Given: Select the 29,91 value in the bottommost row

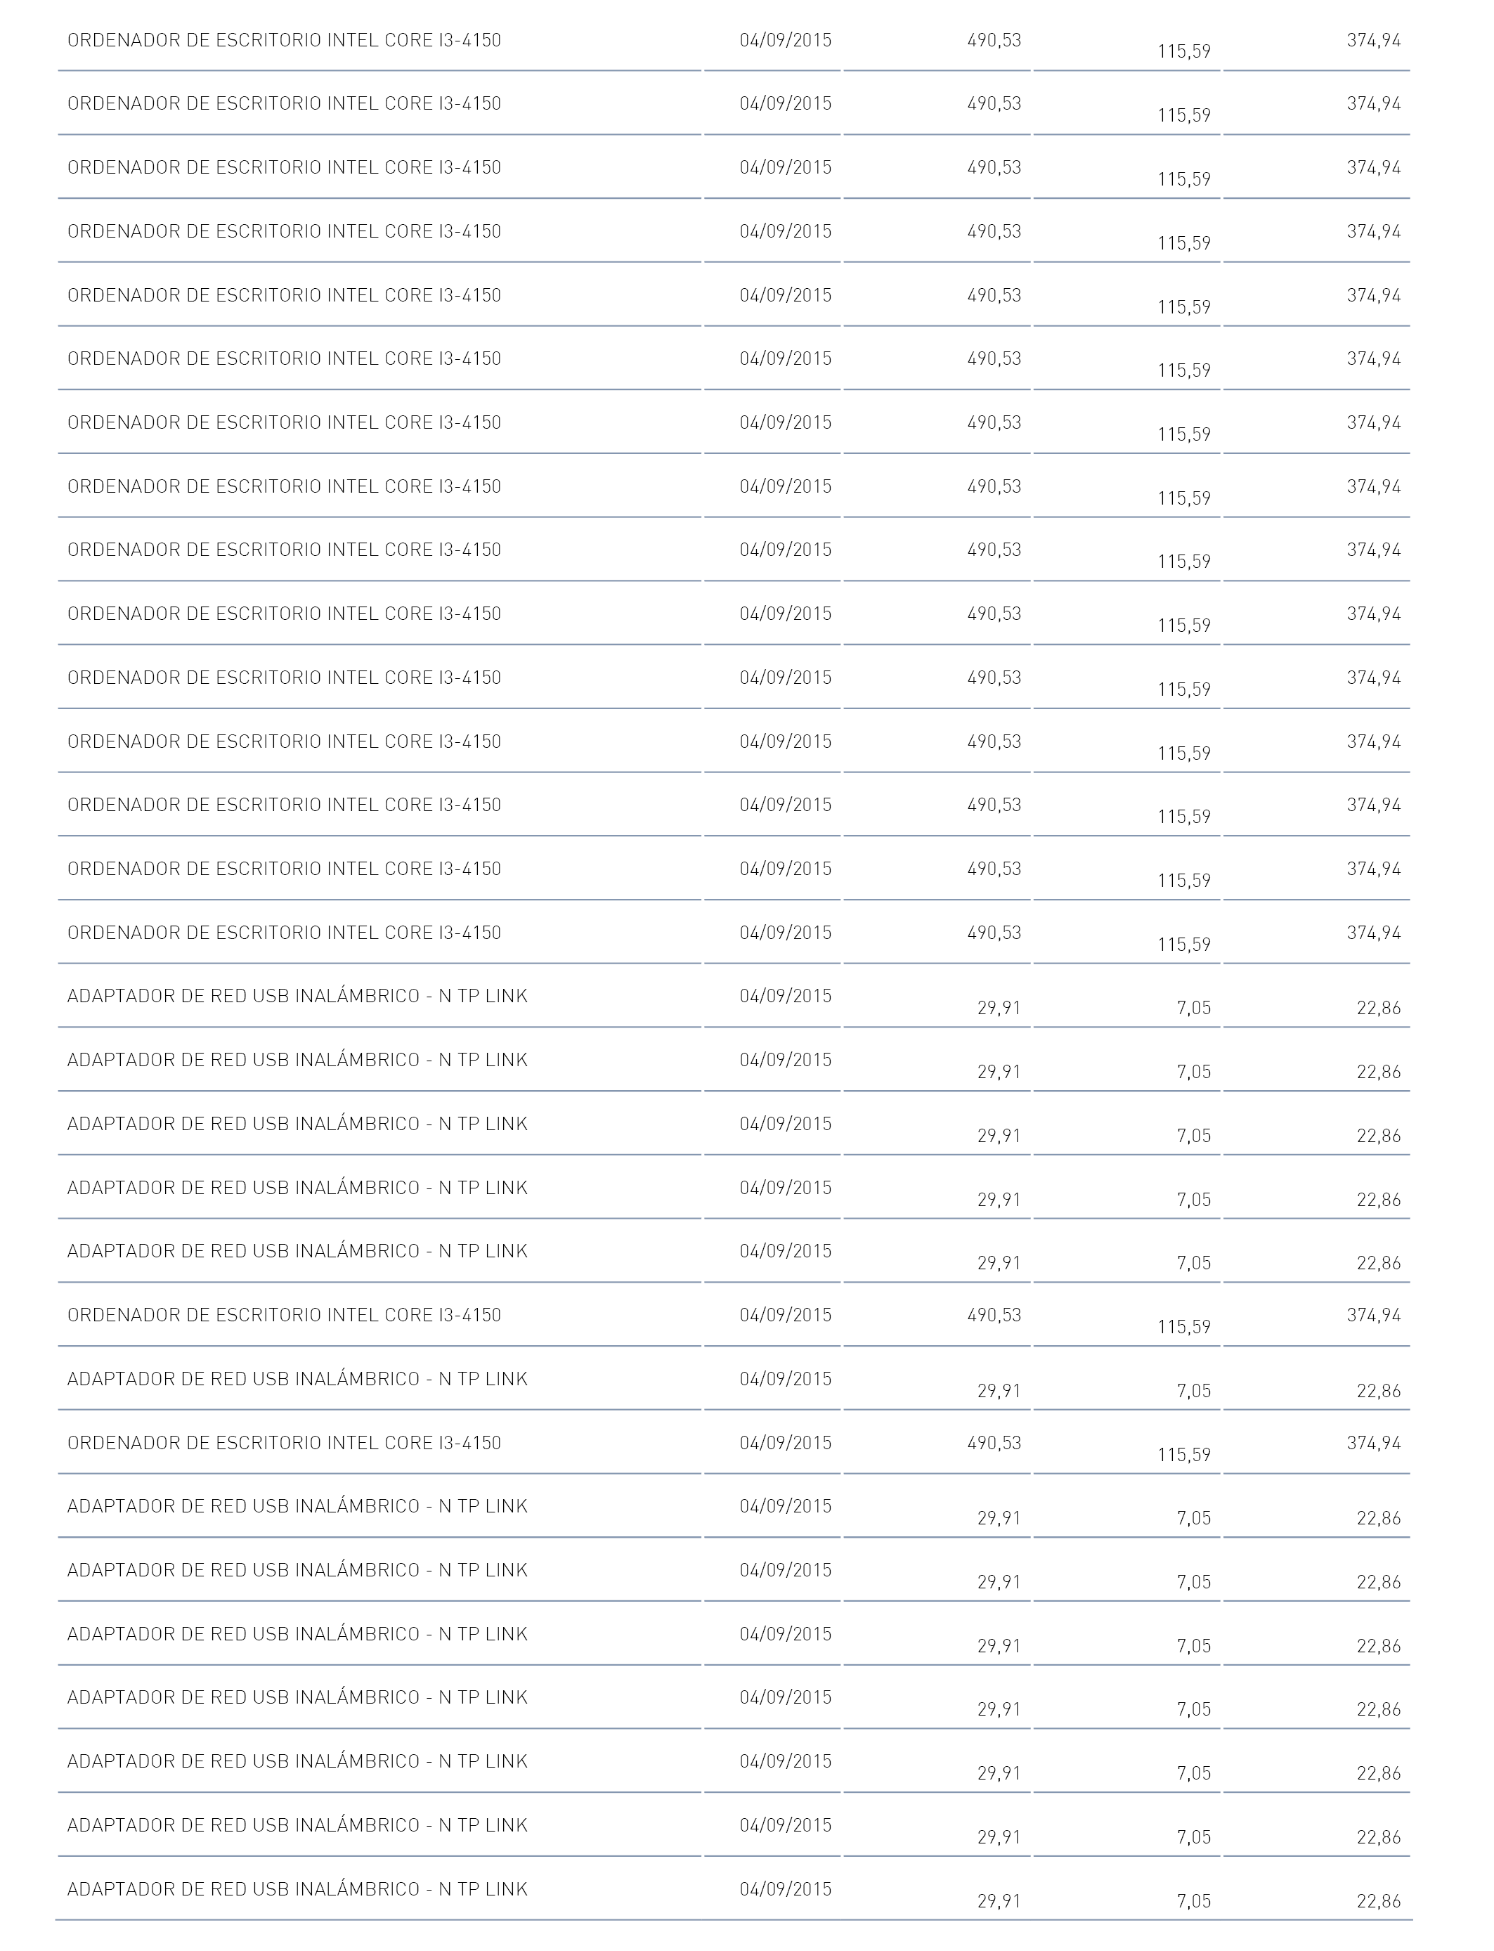Looking at the screenshot, I should tap(999, 1901).
